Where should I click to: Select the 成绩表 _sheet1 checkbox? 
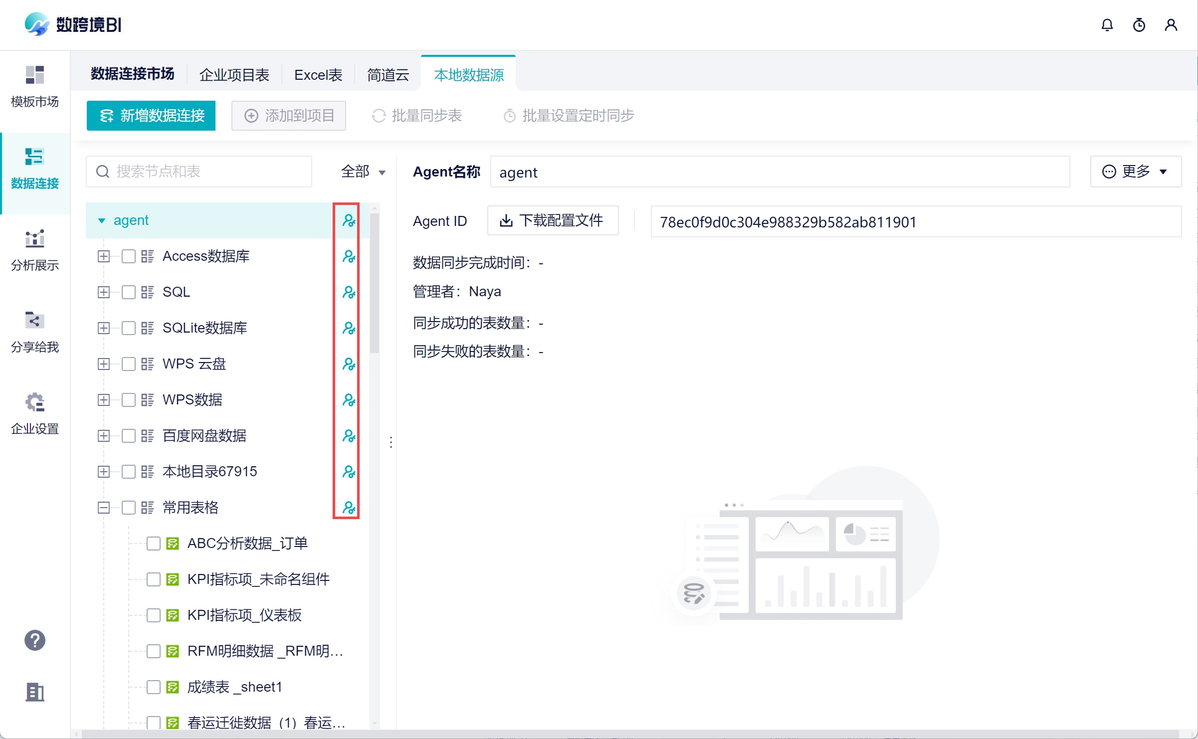(154, 687)
